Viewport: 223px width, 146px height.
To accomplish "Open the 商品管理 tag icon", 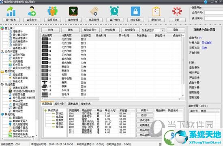I will point(94,11).
